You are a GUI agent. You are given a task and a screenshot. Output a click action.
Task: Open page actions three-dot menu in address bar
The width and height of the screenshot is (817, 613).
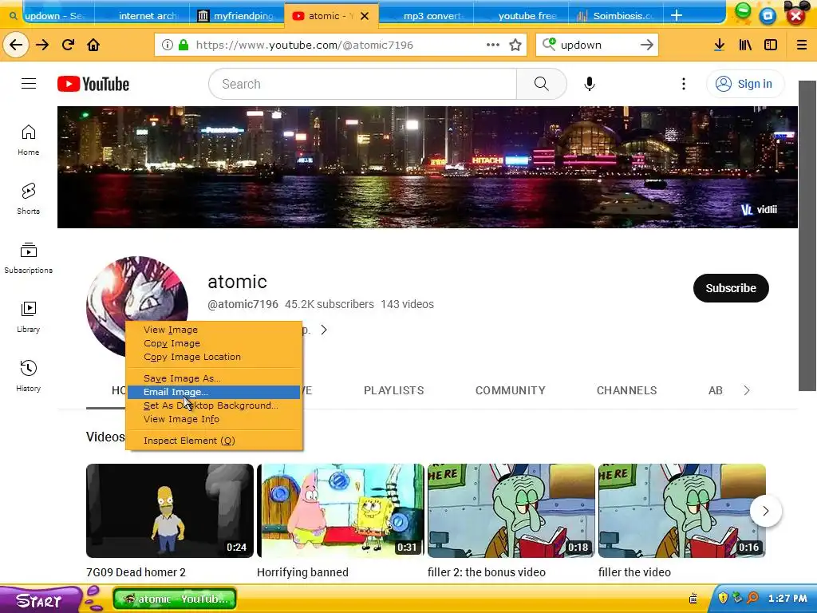[493, 45]
